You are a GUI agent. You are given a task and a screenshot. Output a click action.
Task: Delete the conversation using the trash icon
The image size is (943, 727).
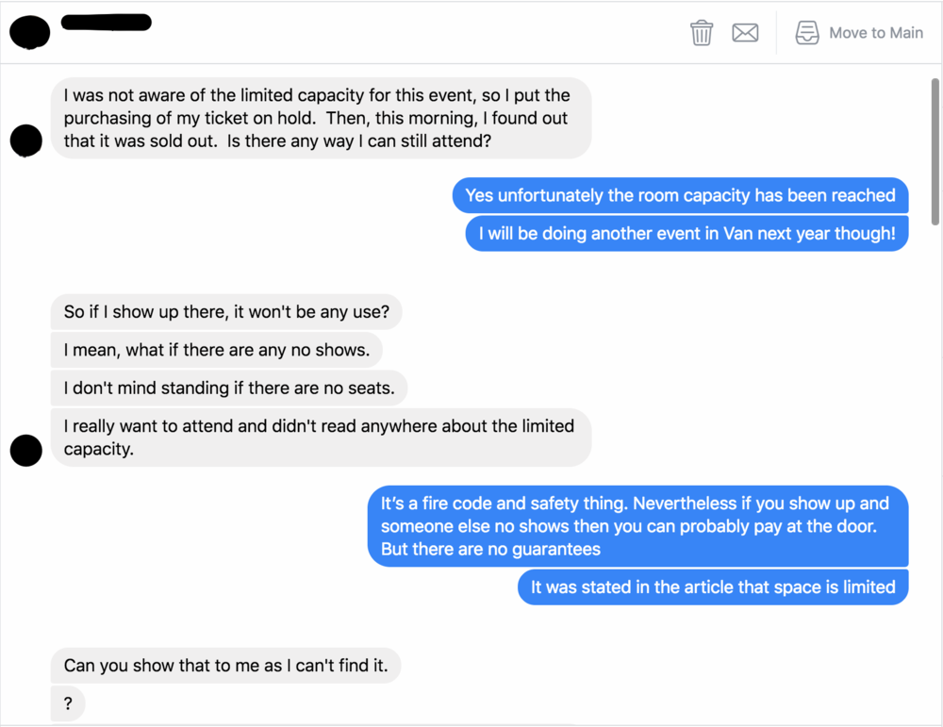tap(702, 32)
